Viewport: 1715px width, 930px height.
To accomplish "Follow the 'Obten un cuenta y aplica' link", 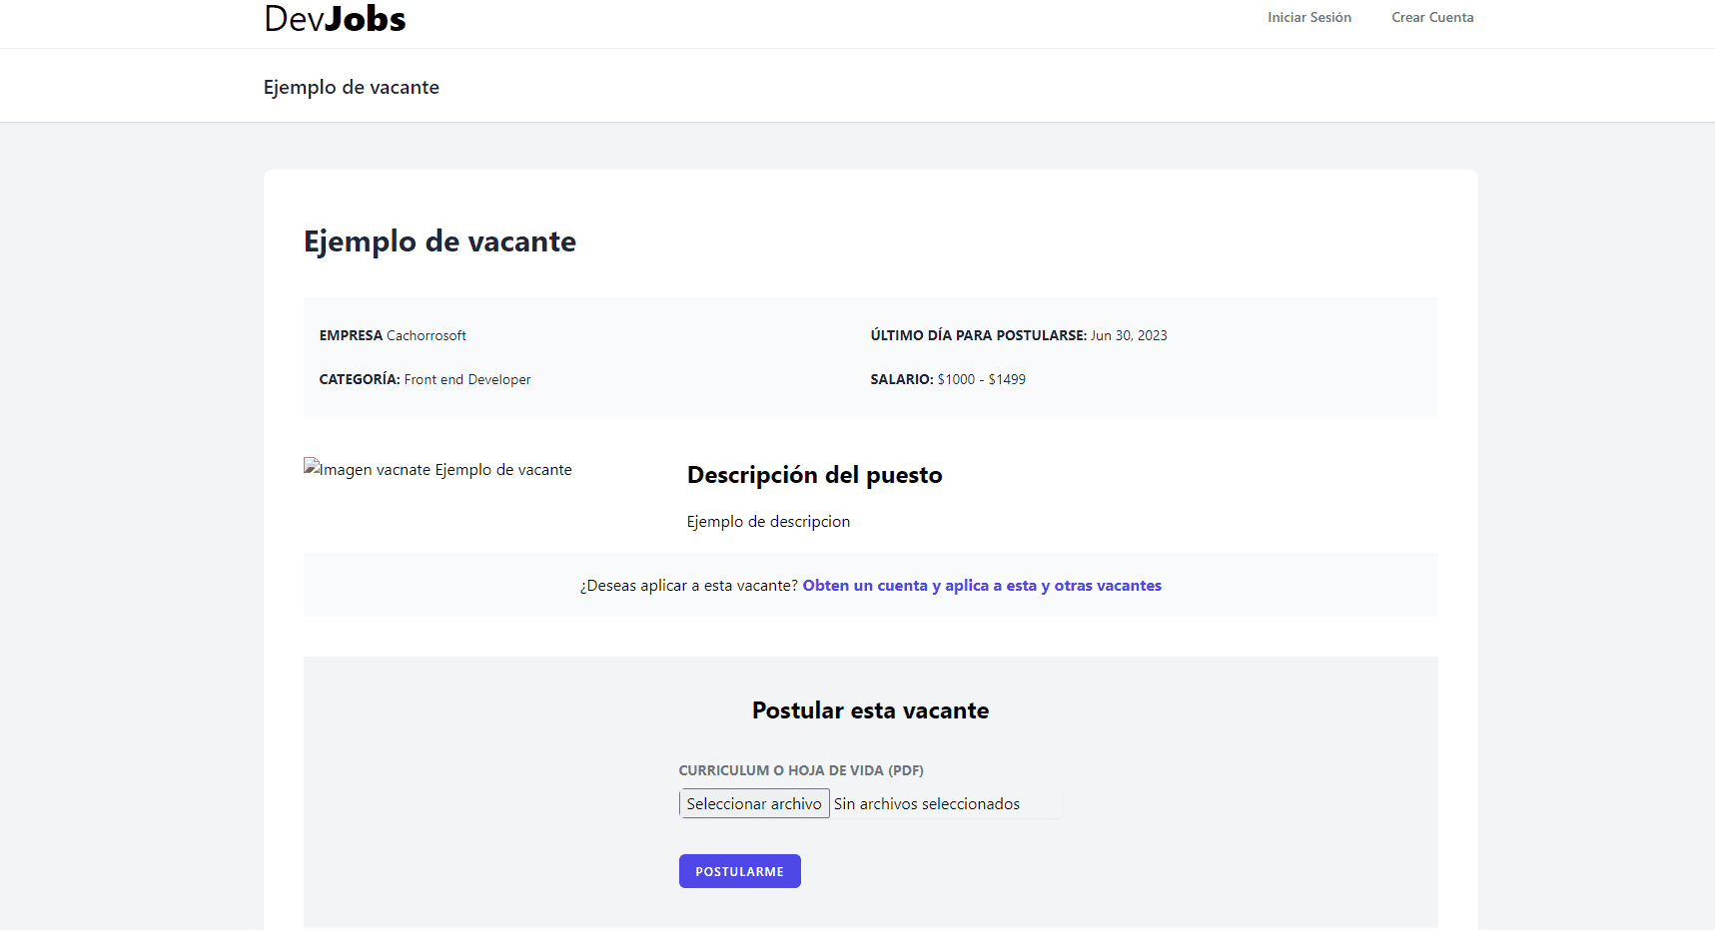I will click(982, 586).
